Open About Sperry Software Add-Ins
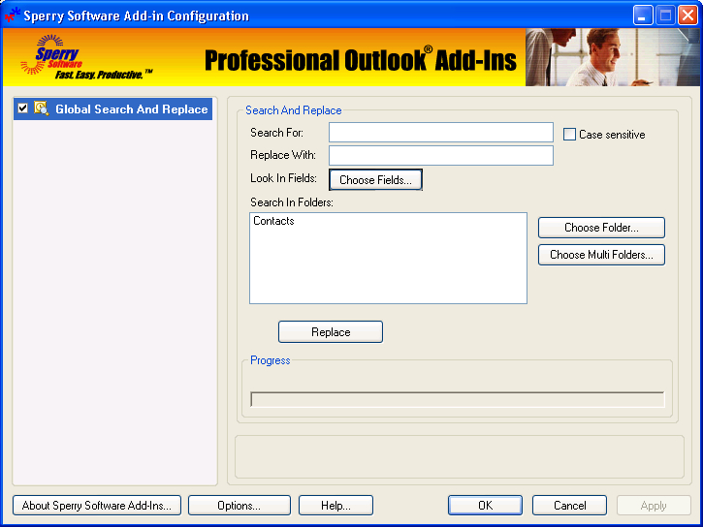 pos(97,506)
